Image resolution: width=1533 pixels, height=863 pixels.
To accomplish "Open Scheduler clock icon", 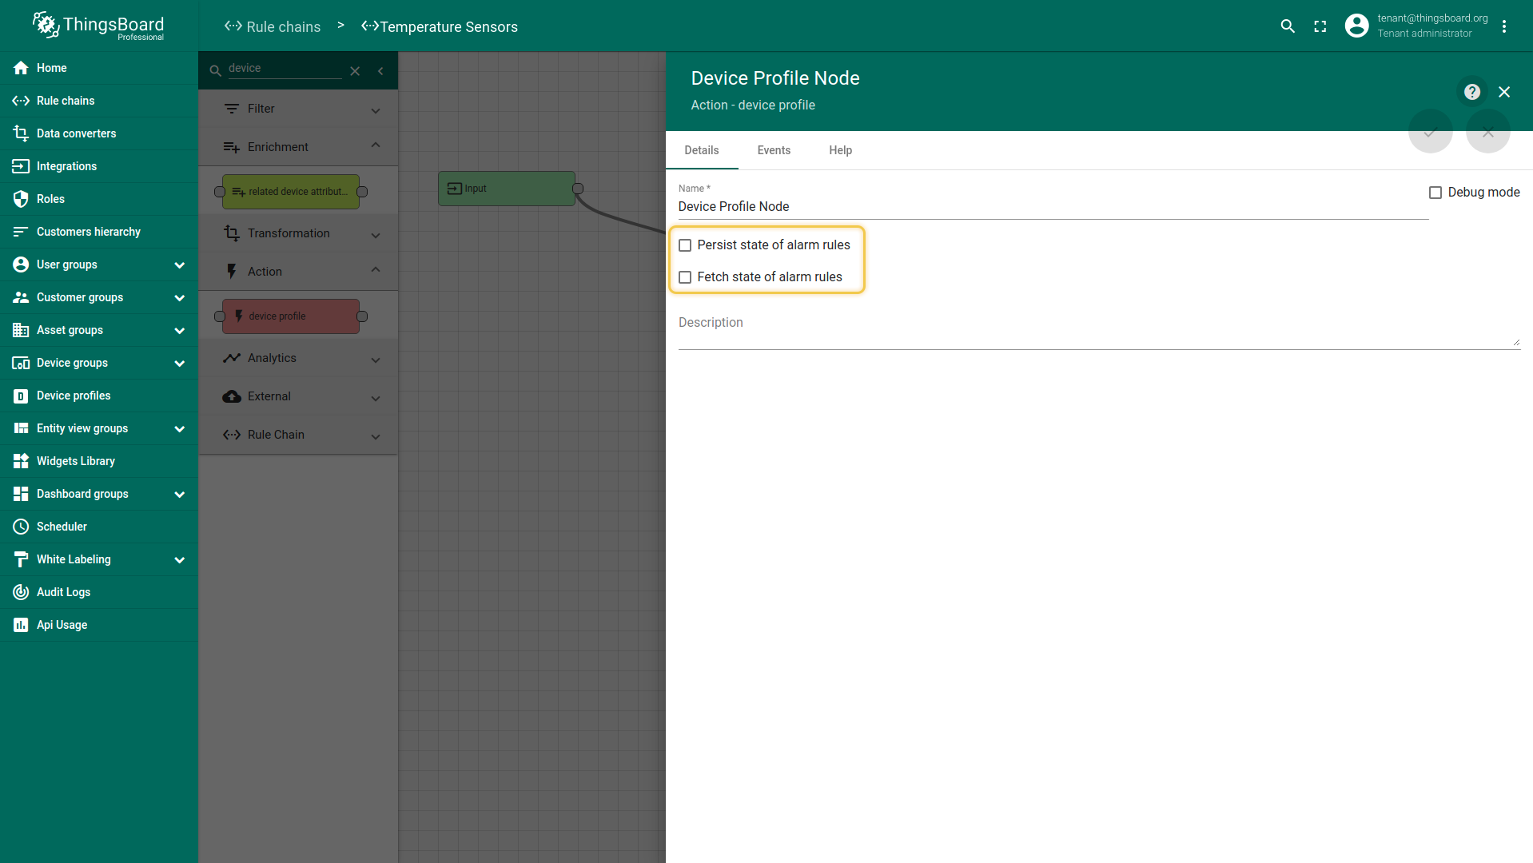I will point(21,527).
